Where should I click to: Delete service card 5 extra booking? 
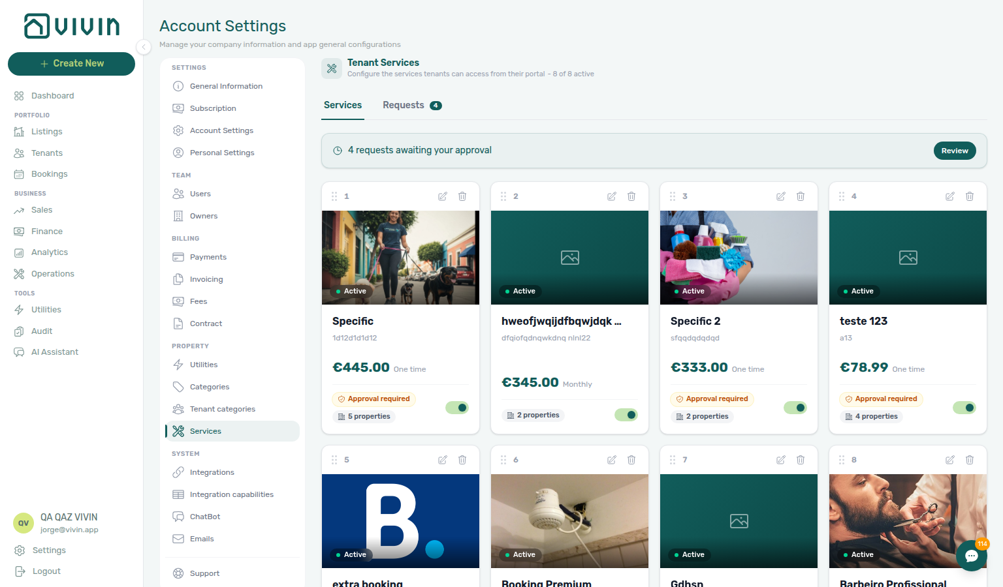click(462, 460)
